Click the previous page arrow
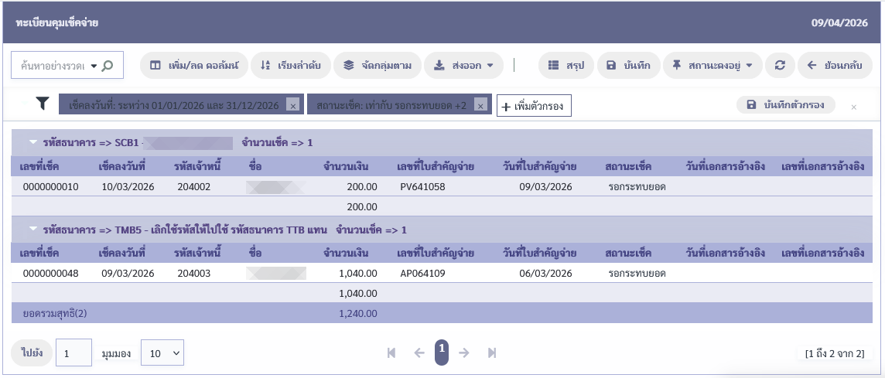Viewport: 885px width, 378px height. [419, 352]
